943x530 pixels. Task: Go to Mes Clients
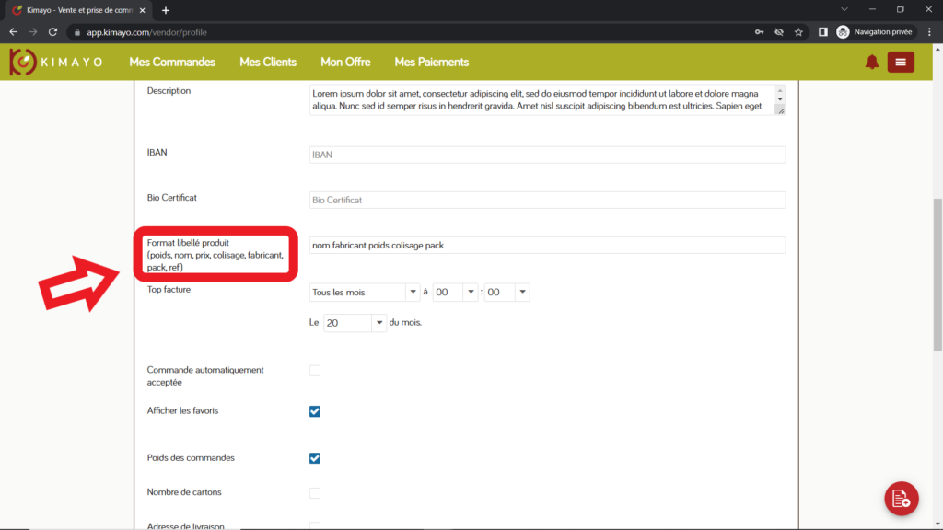(x=268, y=62)
